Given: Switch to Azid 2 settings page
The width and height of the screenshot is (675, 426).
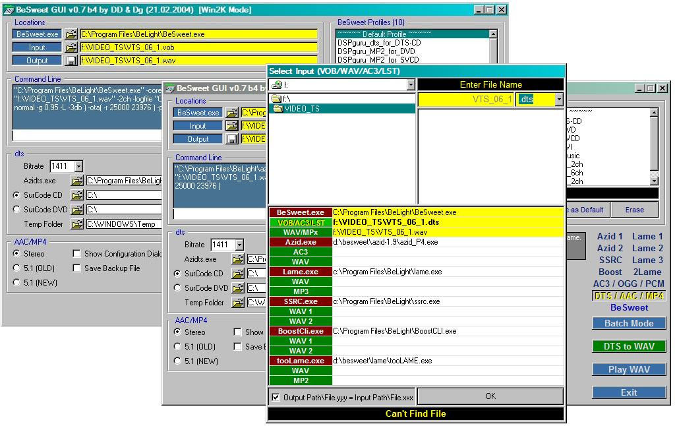Looking at the screenshot, I should 610,248.
